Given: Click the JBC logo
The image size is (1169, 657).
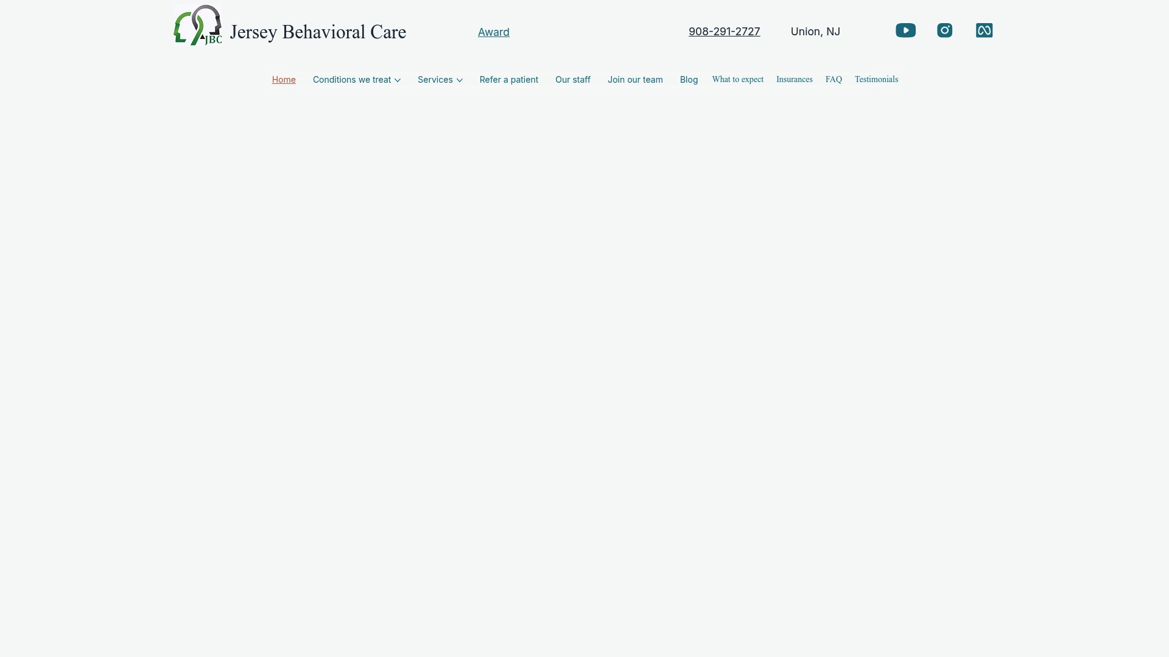Looking at the screenshot, I should (197, 26).
